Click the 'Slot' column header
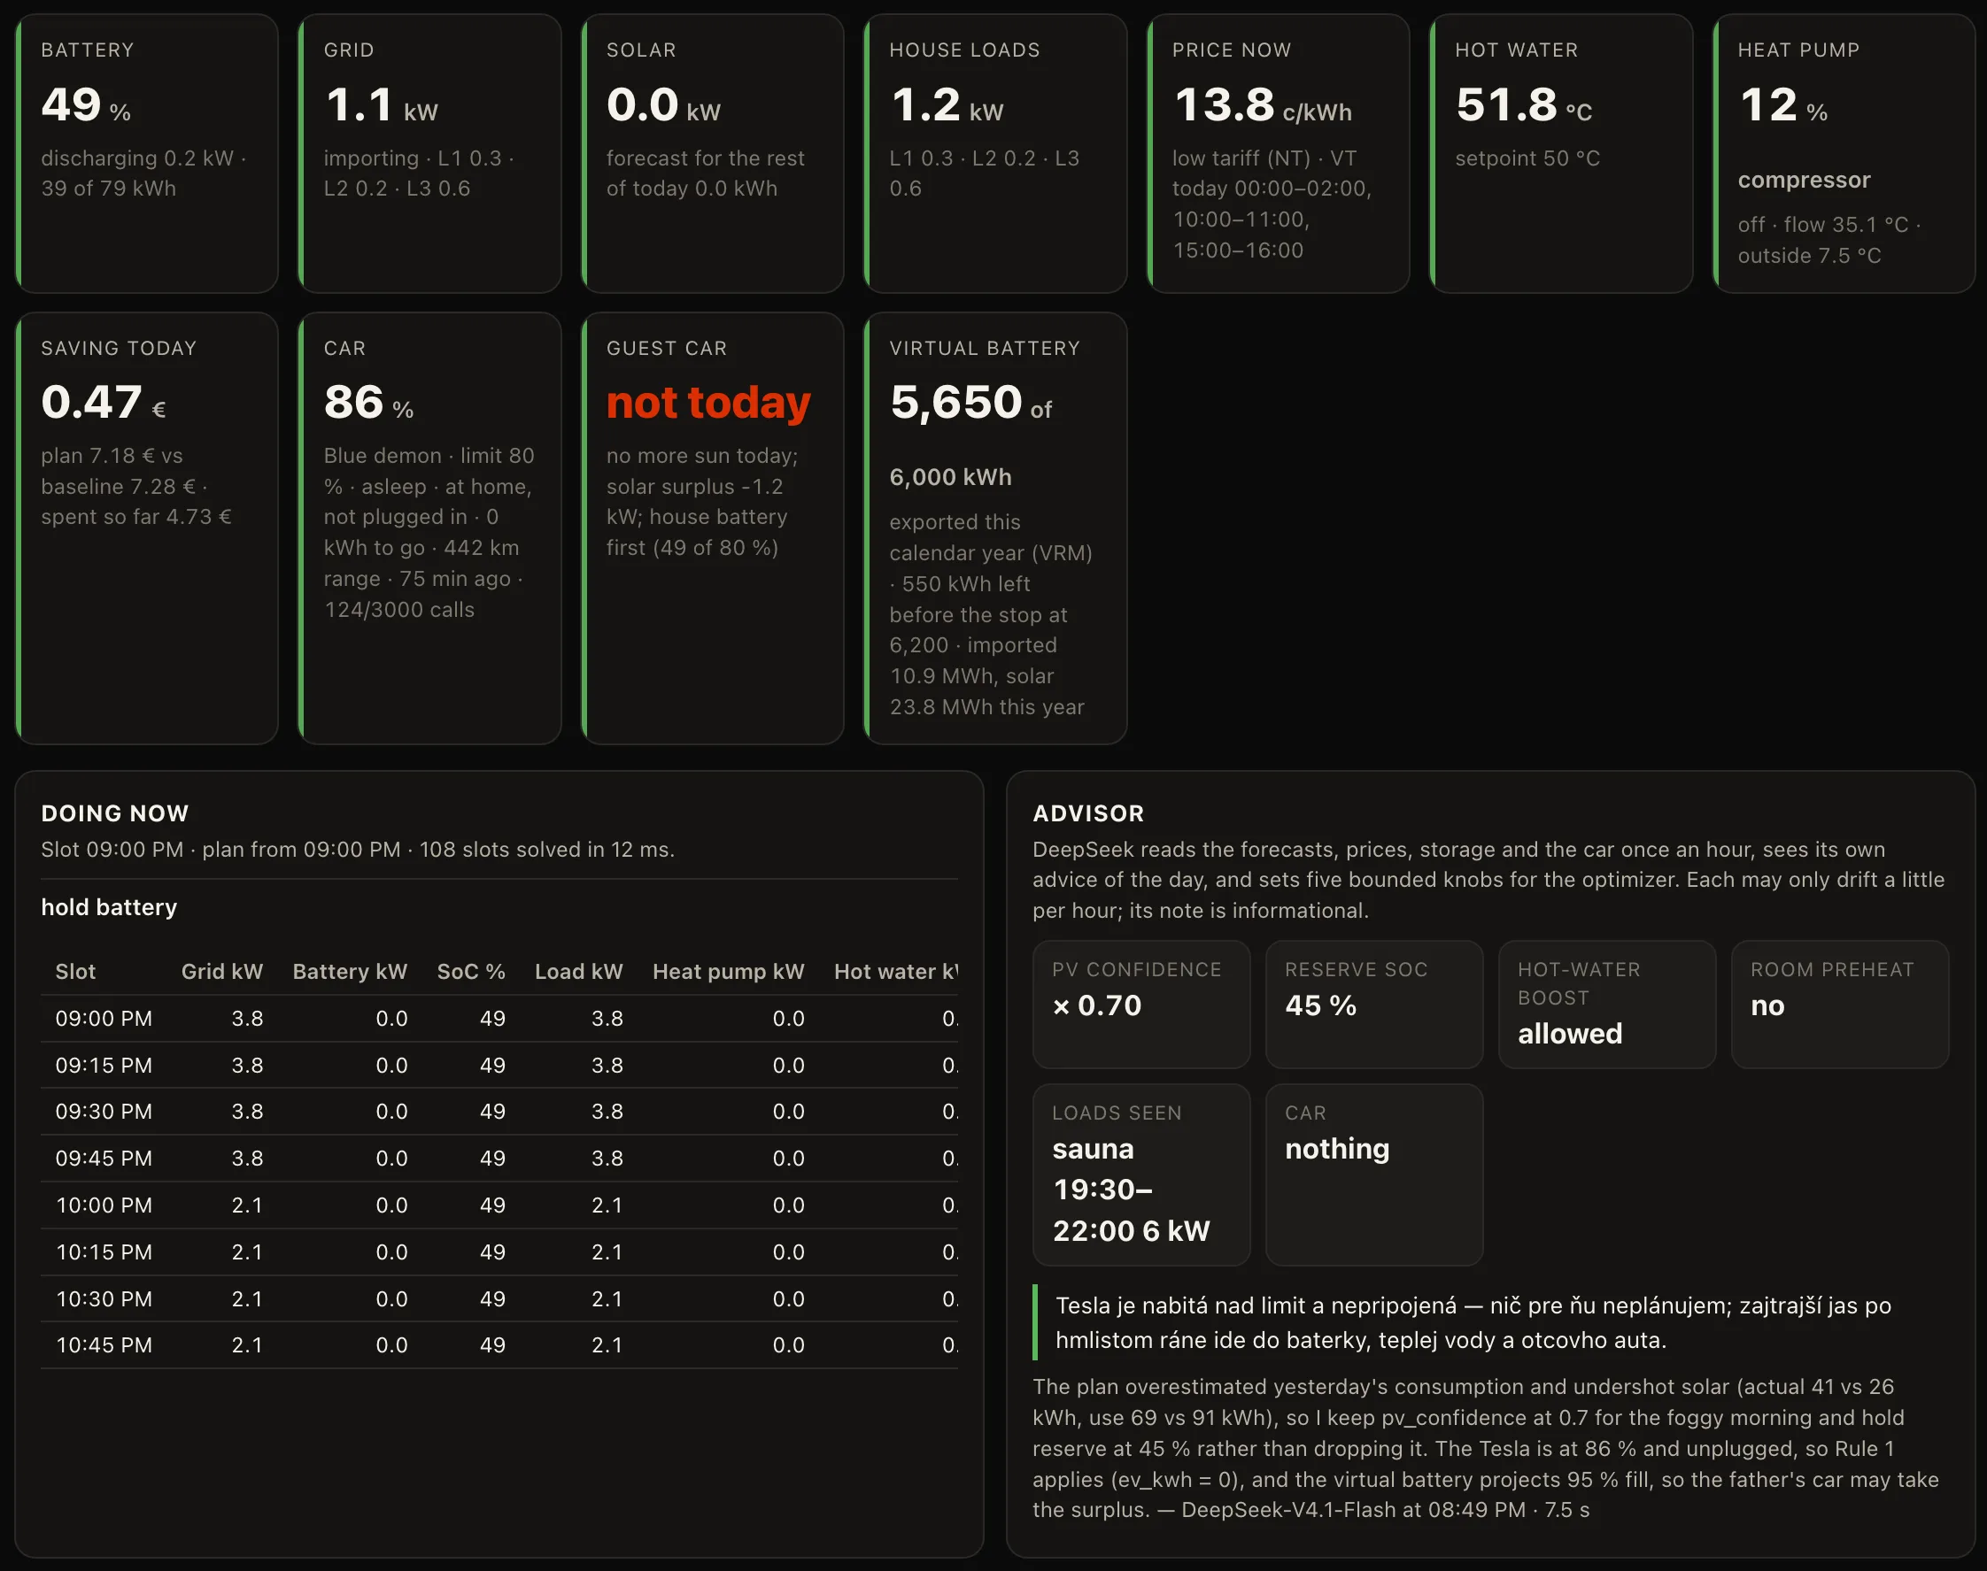The height and width of the screenshot is (1571, 1987). (x=75, y=971)
